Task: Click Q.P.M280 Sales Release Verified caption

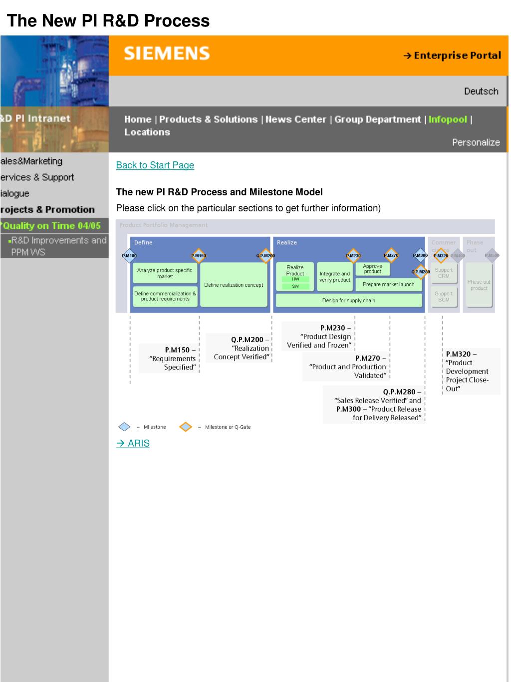Action: (374, 405)
